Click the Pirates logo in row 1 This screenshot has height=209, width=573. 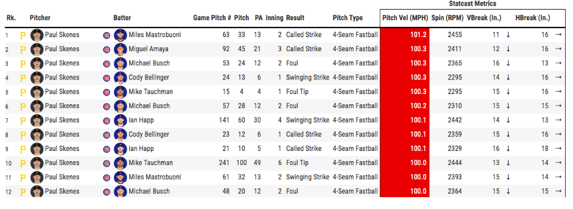click(23, 35)
